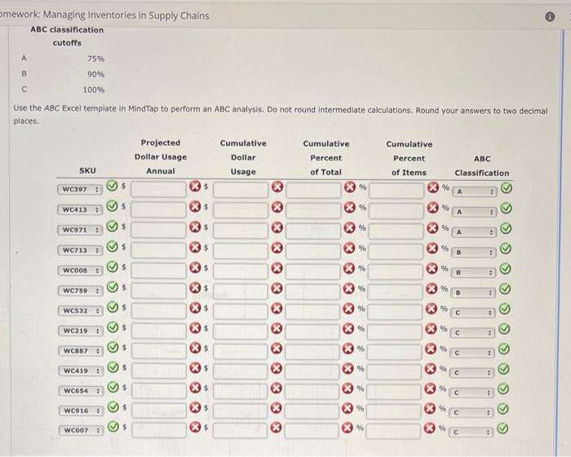Click Cumulative Dollar Usage field for WC759

241,291
